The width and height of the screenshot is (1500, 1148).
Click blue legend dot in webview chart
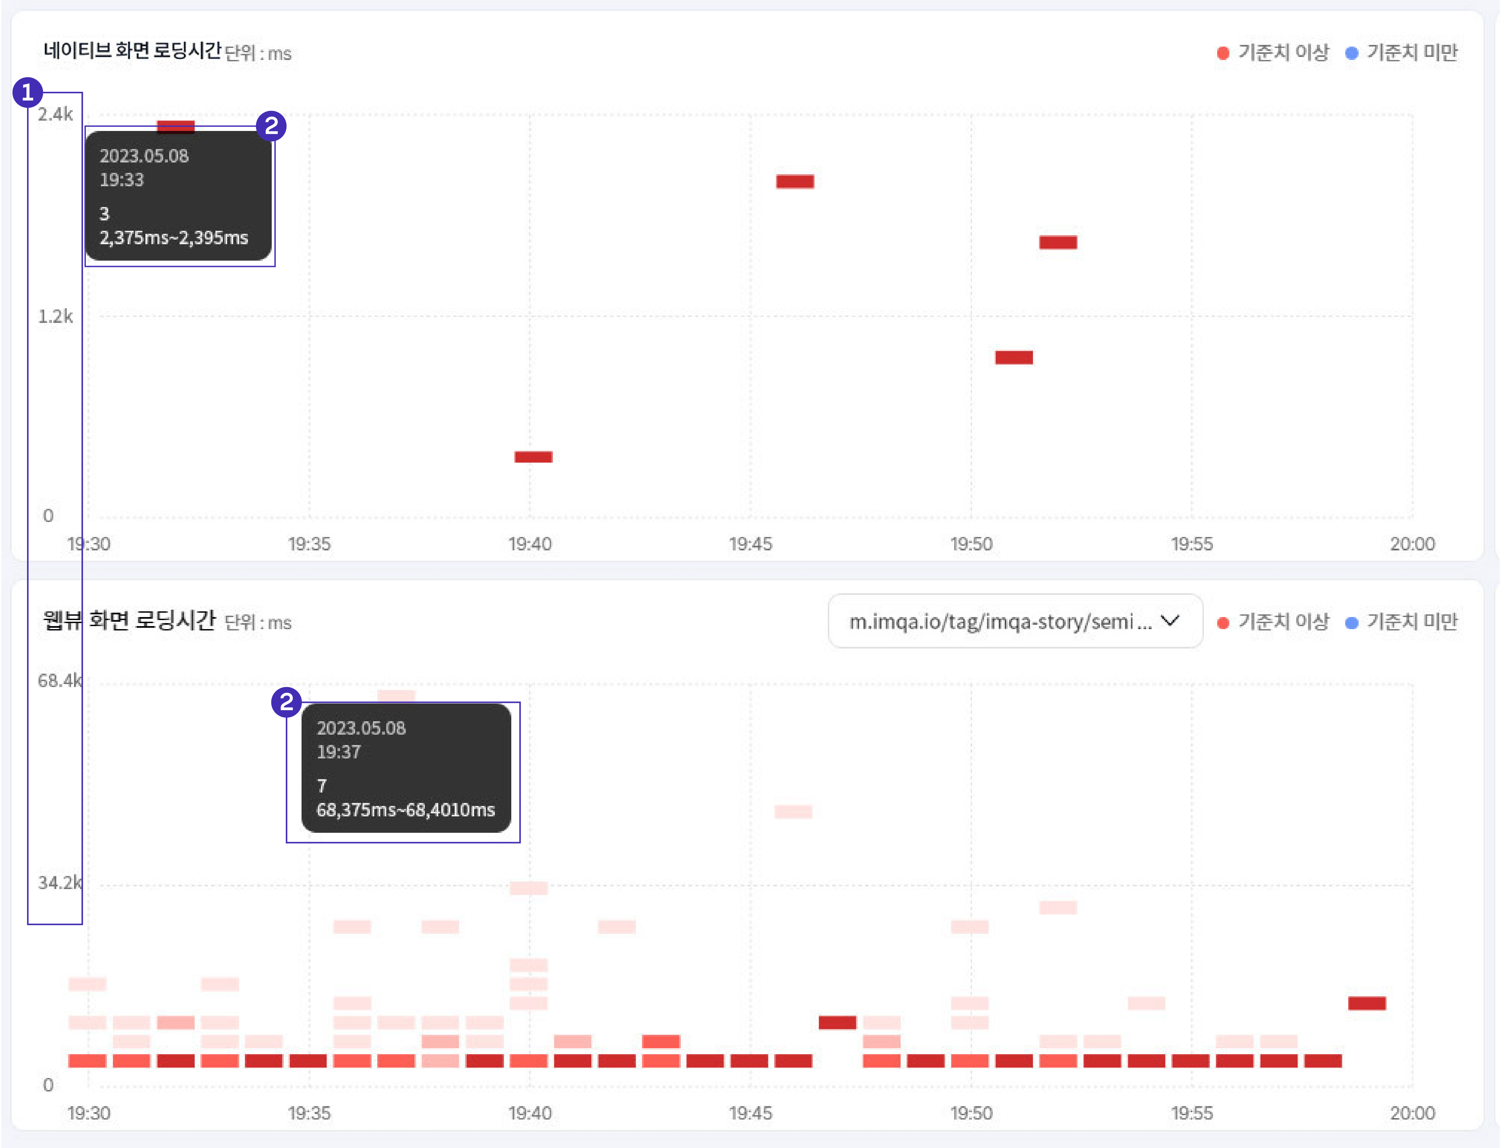[1351, 622]
